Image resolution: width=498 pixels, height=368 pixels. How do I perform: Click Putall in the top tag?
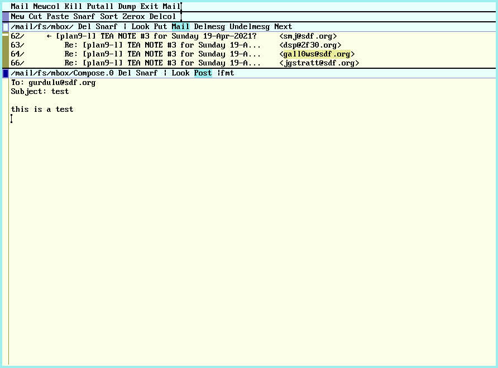click(x=100, y=6)
